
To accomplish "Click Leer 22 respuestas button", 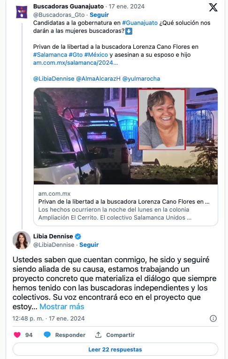I will coord(115,350).
